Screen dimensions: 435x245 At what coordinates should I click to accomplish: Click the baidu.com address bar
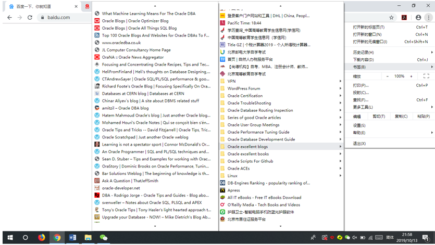point(57,17)
